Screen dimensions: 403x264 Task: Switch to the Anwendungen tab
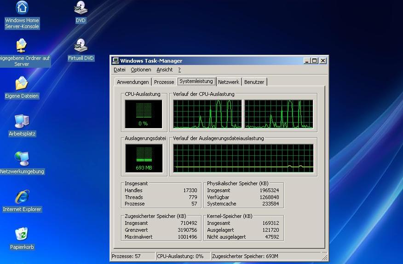pyautogui.click(x=133, y=82)
